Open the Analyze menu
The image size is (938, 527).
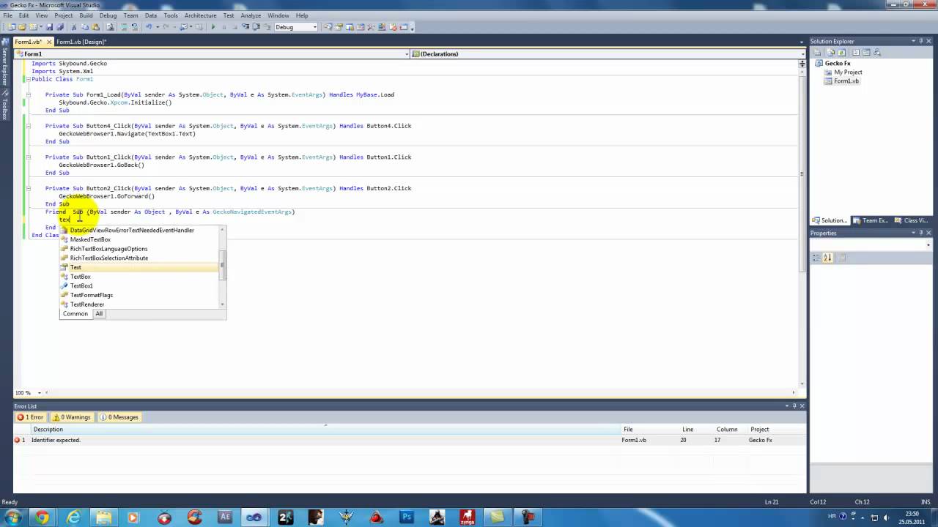[251, 15]
